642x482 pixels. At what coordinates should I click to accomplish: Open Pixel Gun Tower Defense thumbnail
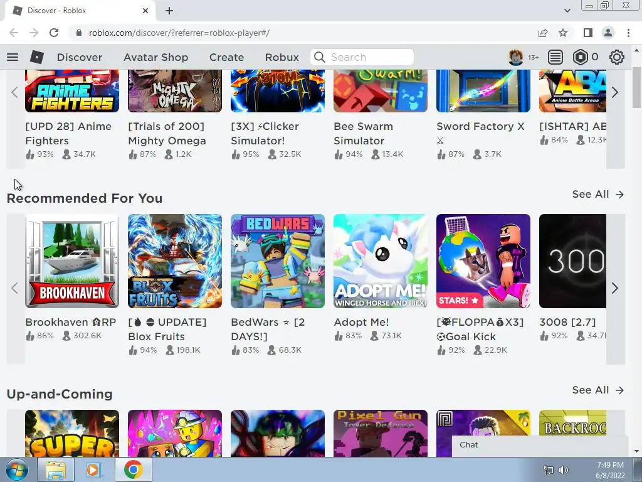tap(381, 433)
